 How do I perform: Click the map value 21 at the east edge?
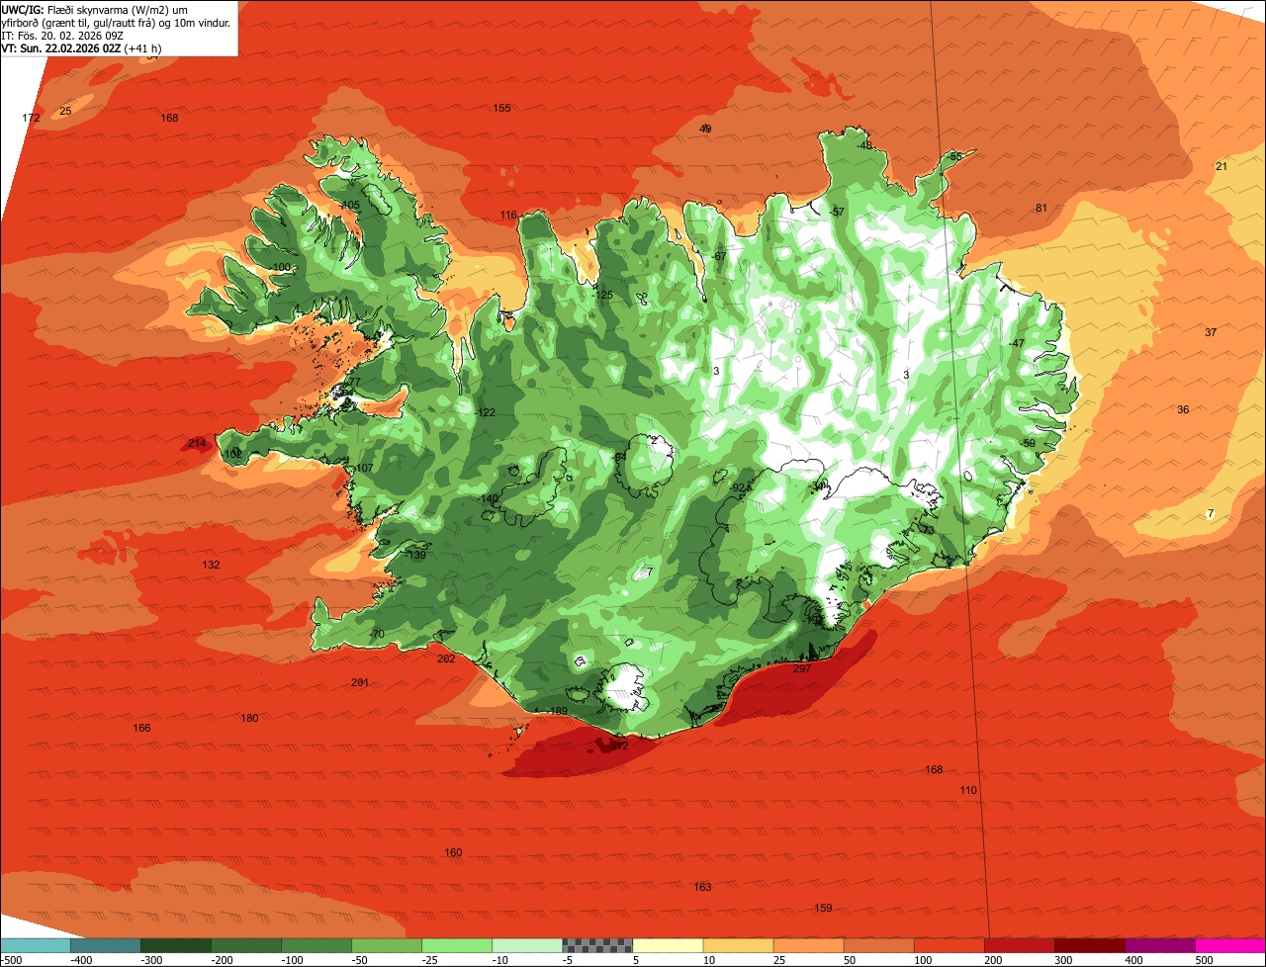1221,166
